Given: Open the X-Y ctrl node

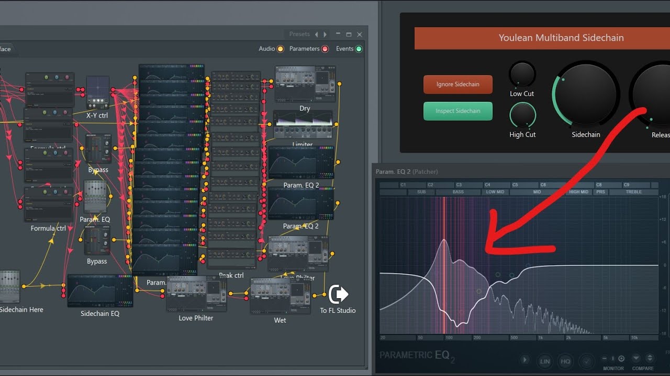Looking at the screenshot, I should (97, 92).
